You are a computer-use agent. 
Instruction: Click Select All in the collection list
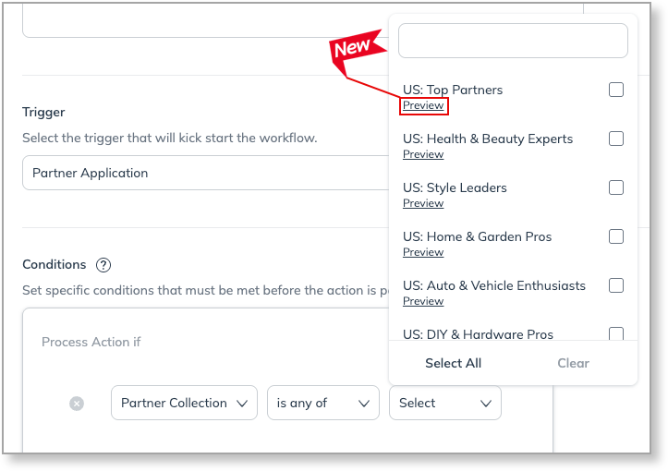coord(453,363)
